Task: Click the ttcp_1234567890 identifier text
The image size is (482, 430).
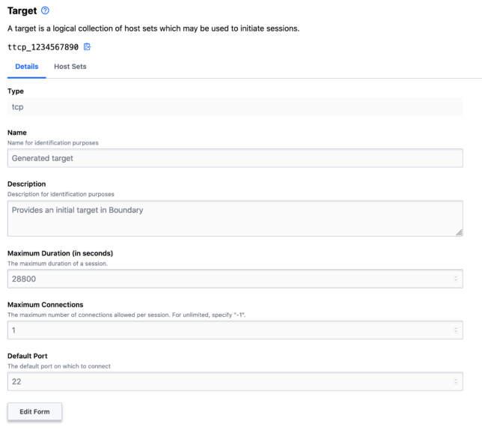Action: coord(43,46)
